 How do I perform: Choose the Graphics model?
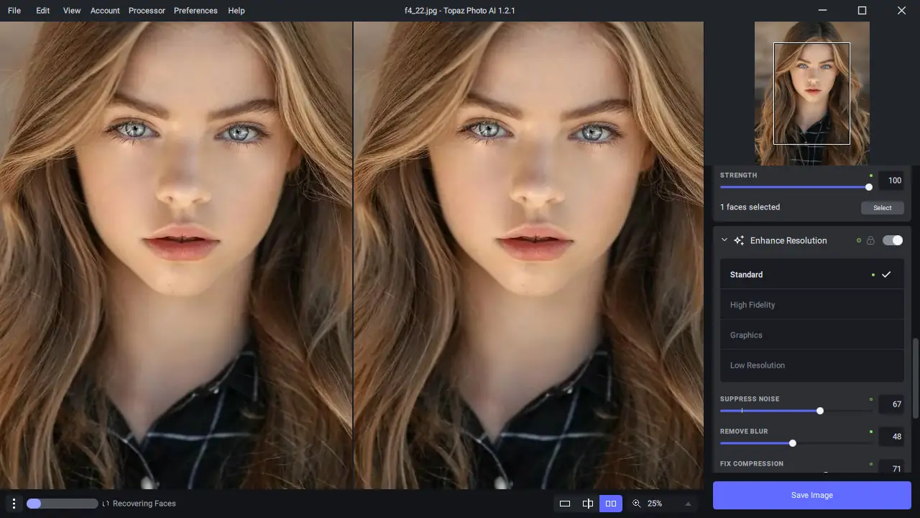pos(812,335)
